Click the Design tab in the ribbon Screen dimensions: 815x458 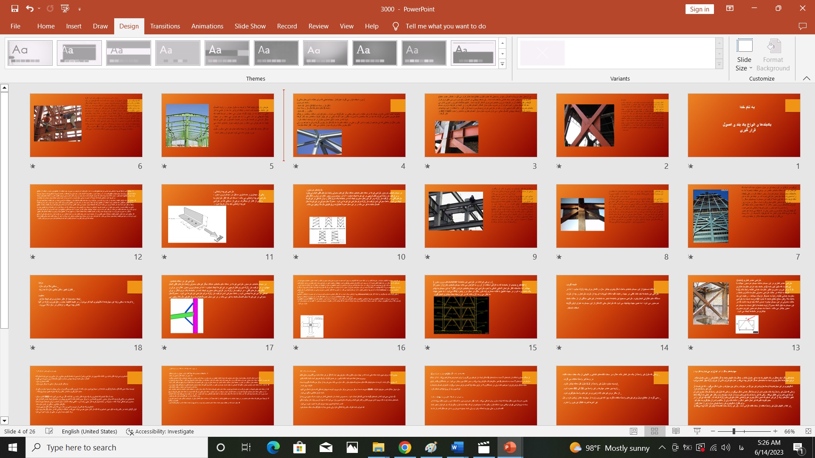pos(129,26)
